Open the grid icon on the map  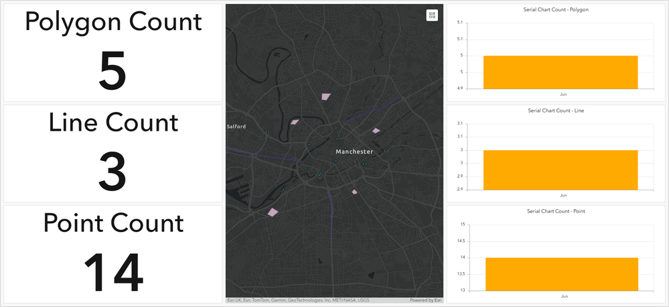(x=432, y=15)
